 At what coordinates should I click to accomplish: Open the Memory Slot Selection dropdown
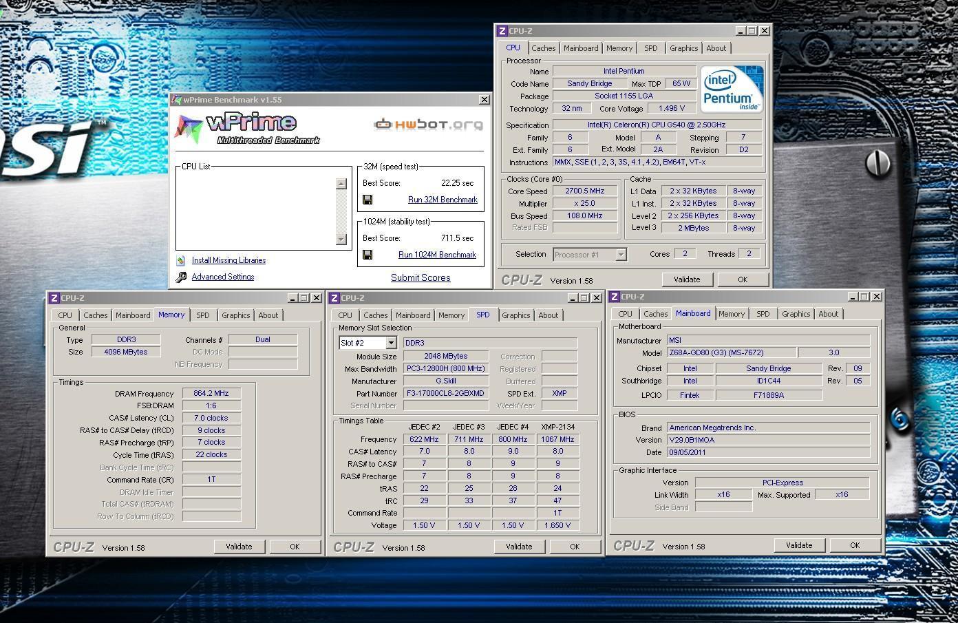[391, 343]
